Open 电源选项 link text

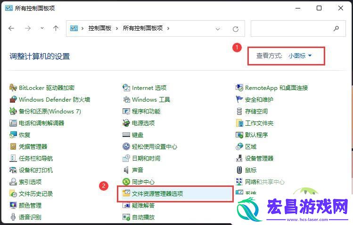tap(143, 123)
